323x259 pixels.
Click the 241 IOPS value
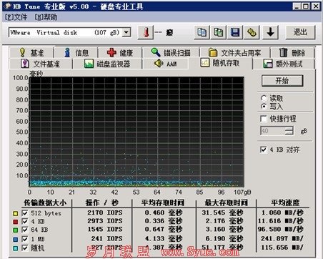(x=106, y=238)
